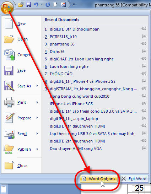Choose the New menu entry
Image resolution: width=151 pixels, height=194 pixels.
coord(22,23)
